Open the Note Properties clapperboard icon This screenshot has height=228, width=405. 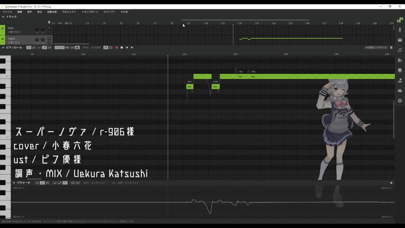(400, 40)
